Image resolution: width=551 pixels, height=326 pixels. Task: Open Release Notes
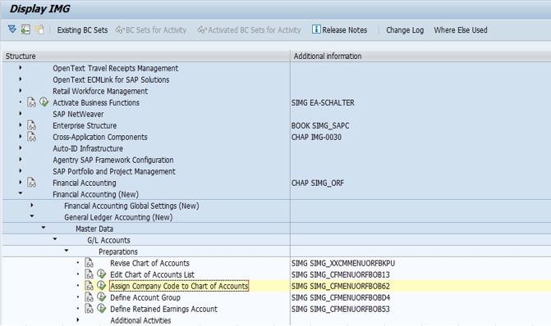(340, 30)
